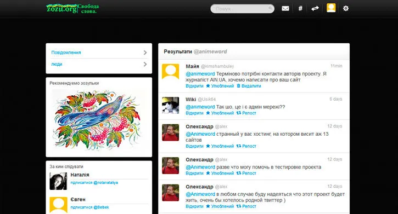398x214 pixels.
Task: Favorite the родной твиттер post
Action: pyautogui.click(x=220, y=206)
